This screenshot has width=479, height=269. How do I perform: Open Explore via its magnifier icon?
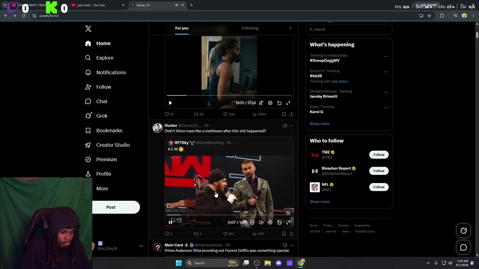coord(88,58)
